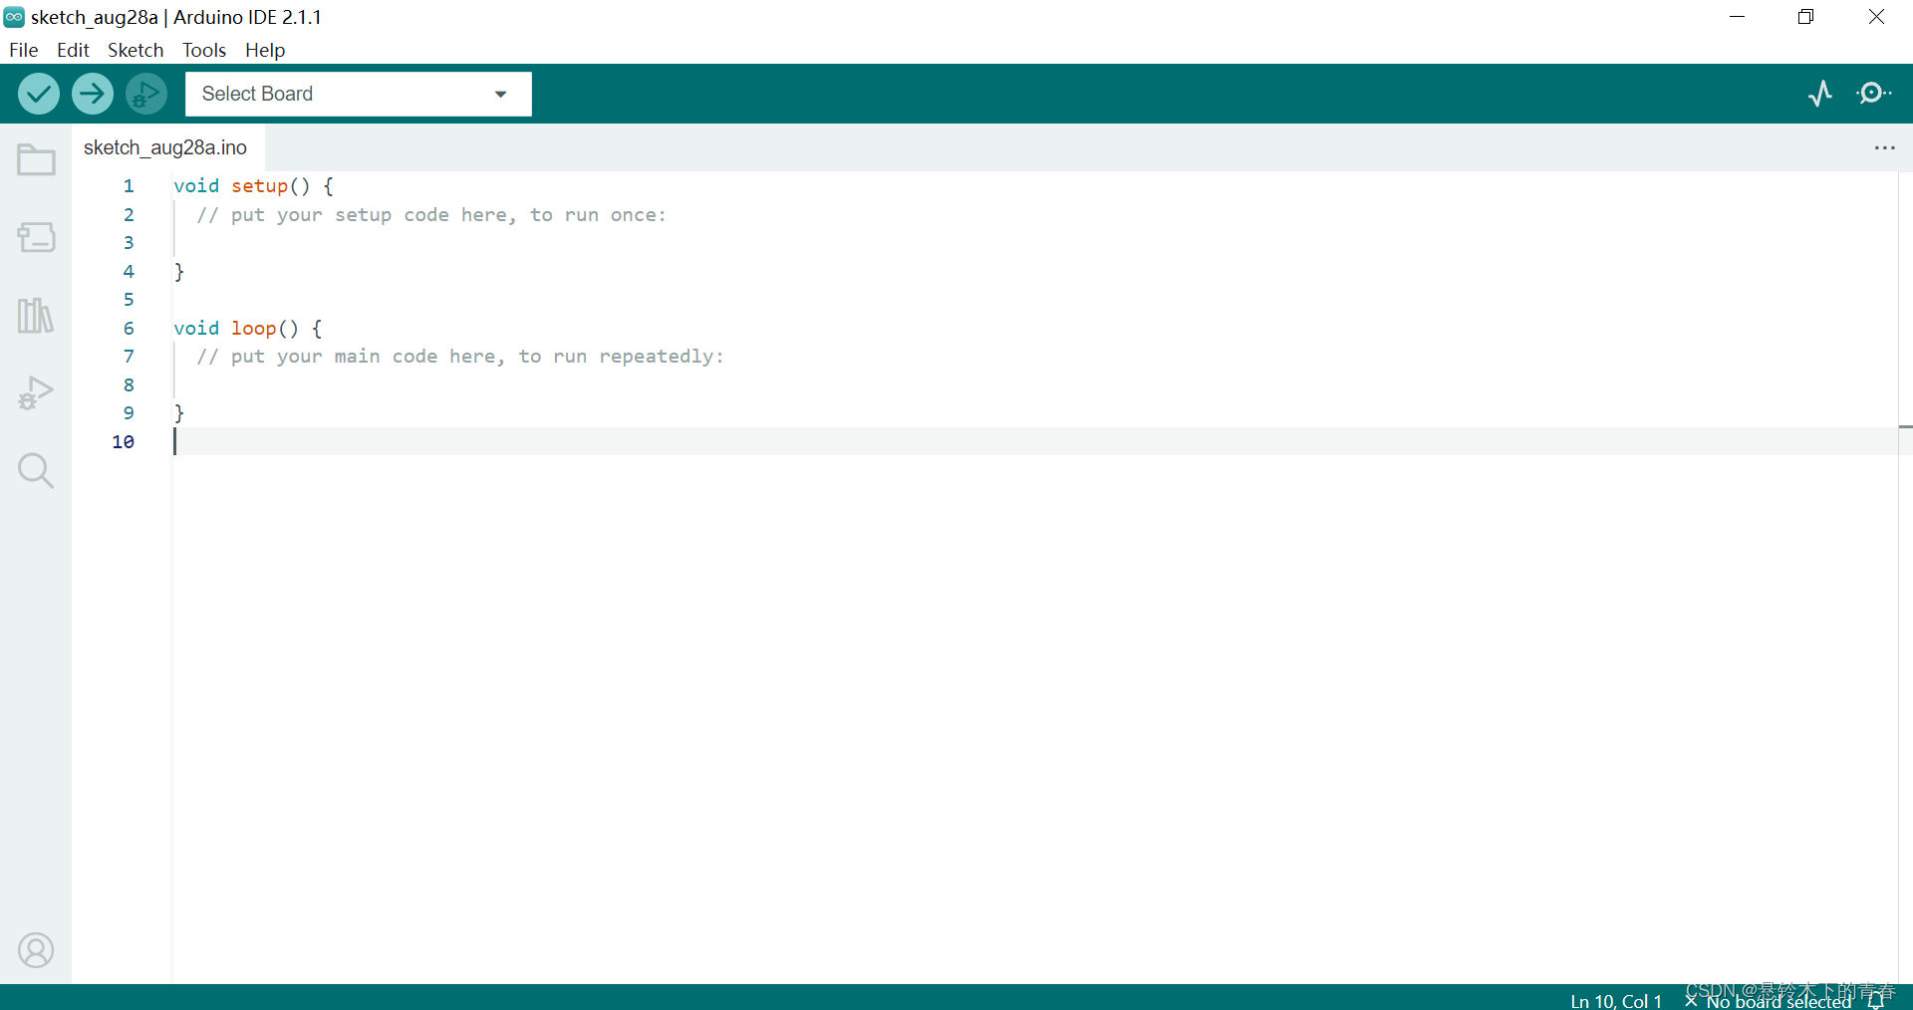Screen dimensions: 1913x1010
Task: Open the Help menu
Action: (265, 50)
